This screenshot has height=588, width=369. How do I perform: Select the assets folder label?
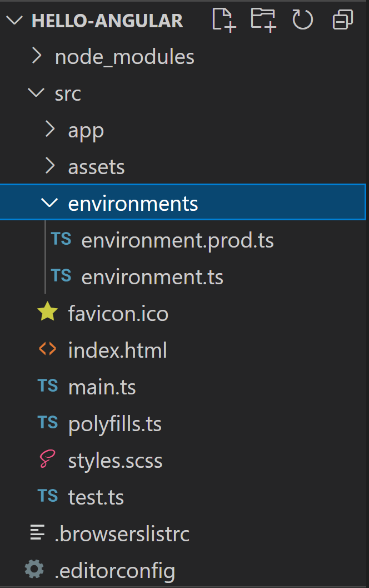pyautogui.click(x=96, y=167)
